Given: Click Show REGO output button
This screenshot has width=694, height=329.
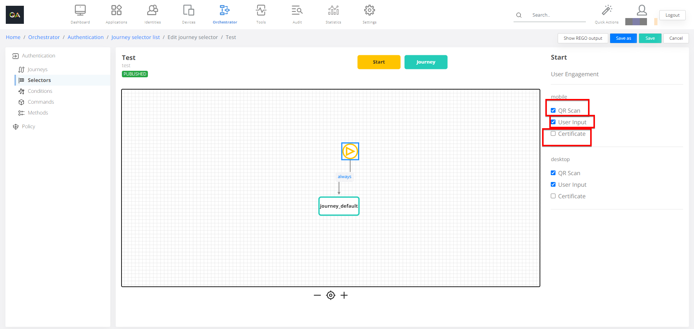Looking at the screenshot, I should click(583, 38).
